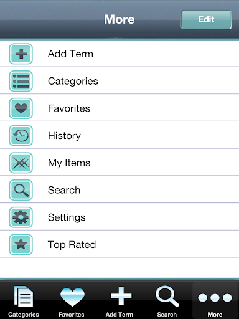Choose the Top Rated list entry text

click(x=72, y=245)
